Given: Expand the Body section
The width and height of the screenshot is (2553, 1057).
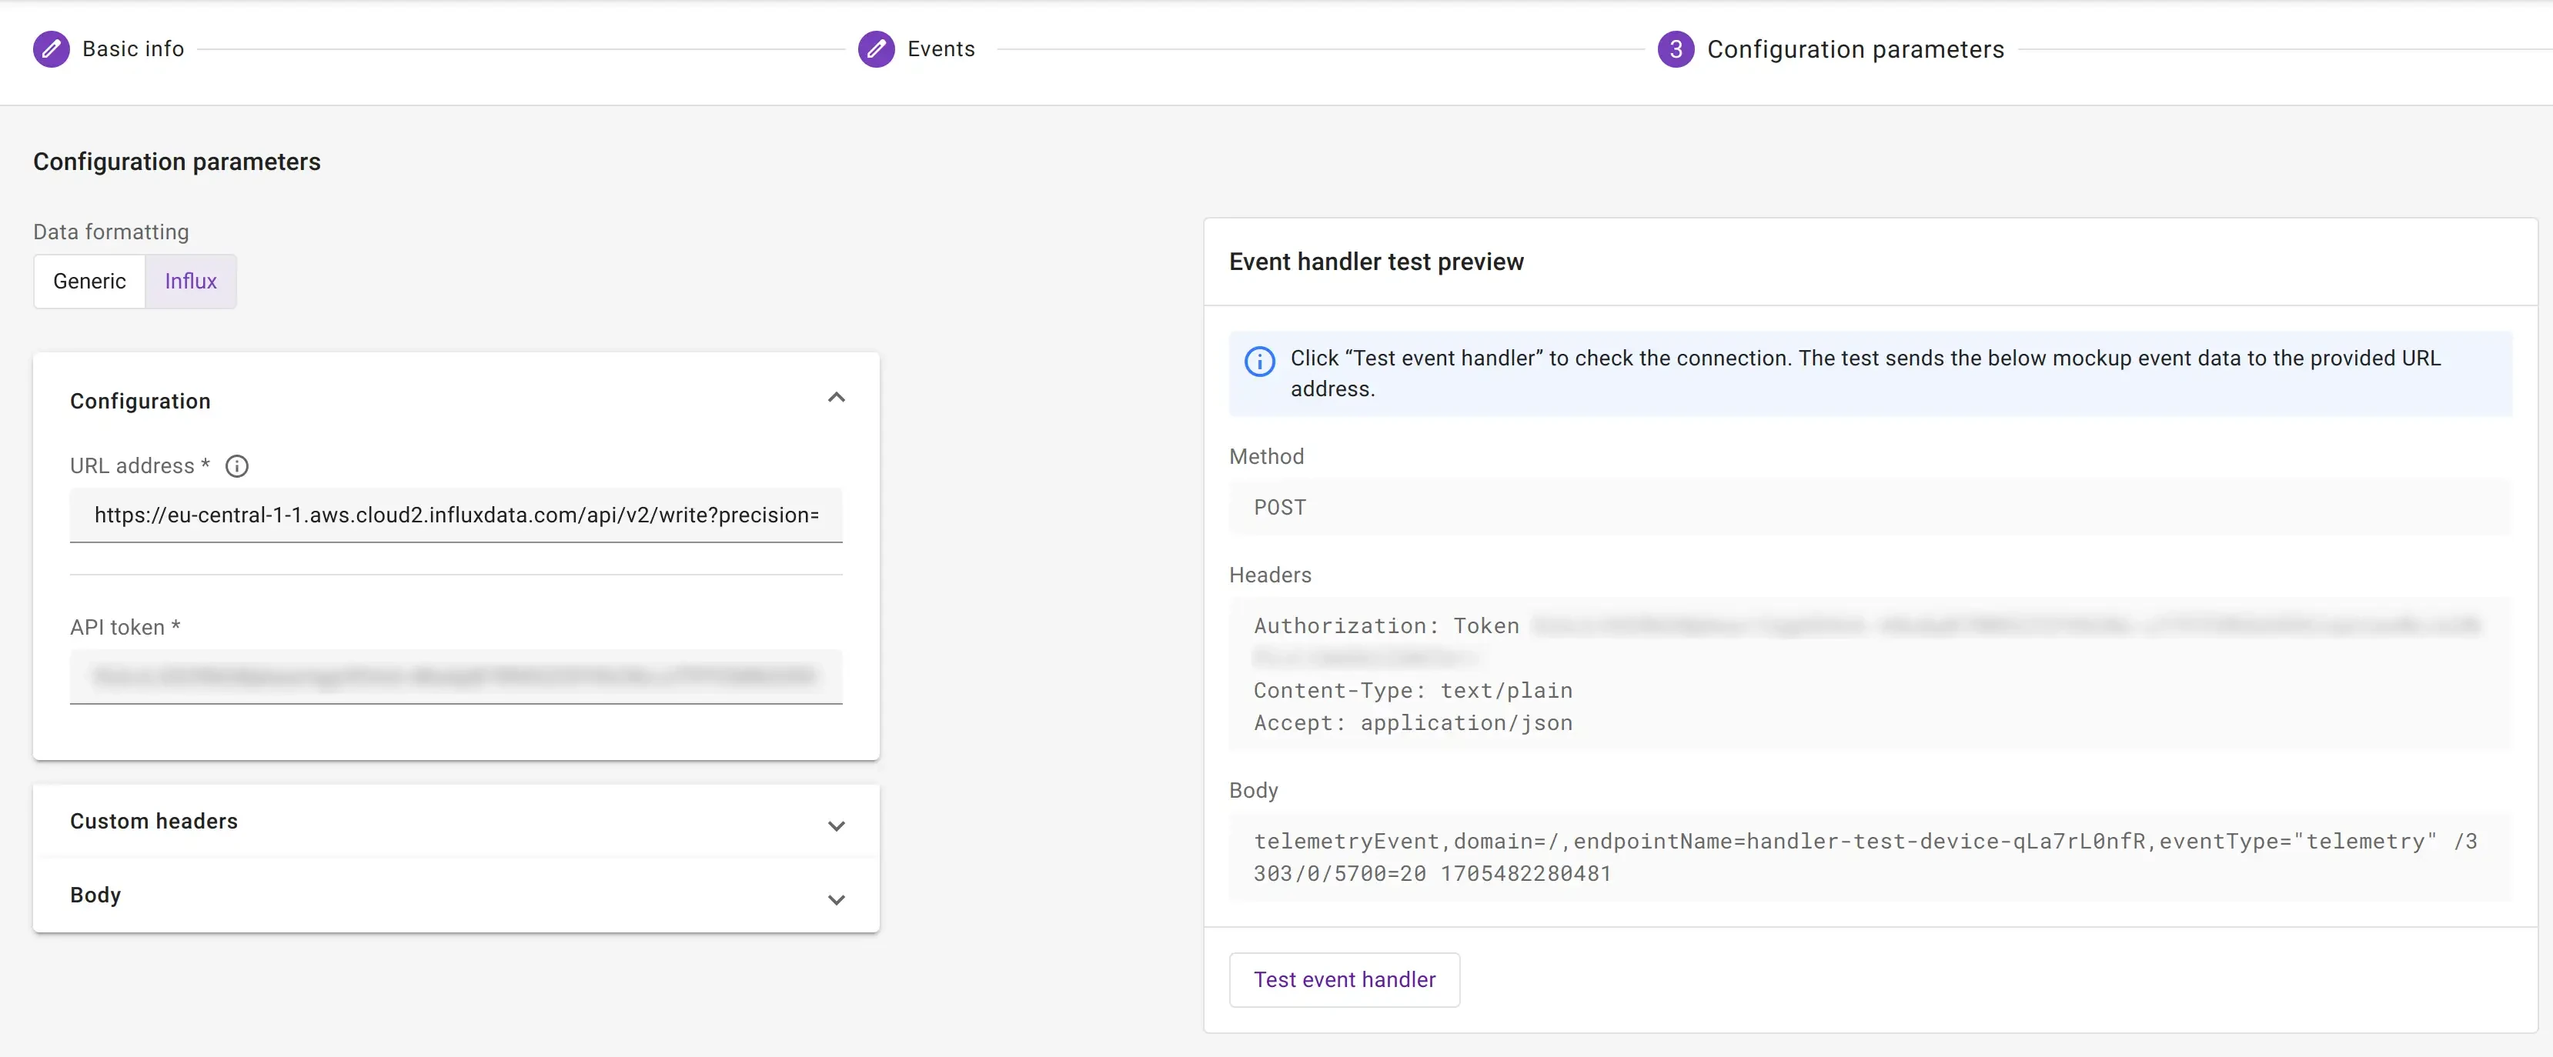Looking at the screenshot, I should coord(456,895).
